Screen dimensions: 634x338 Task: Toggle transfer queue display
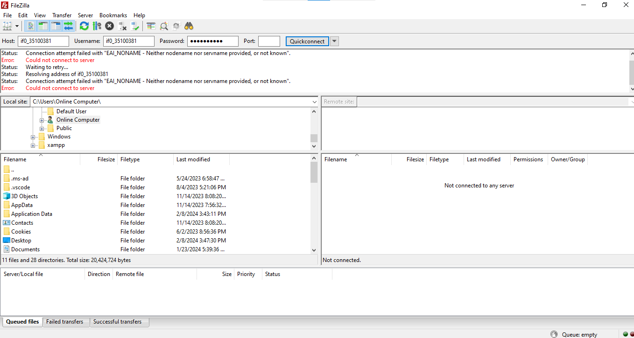69,26
